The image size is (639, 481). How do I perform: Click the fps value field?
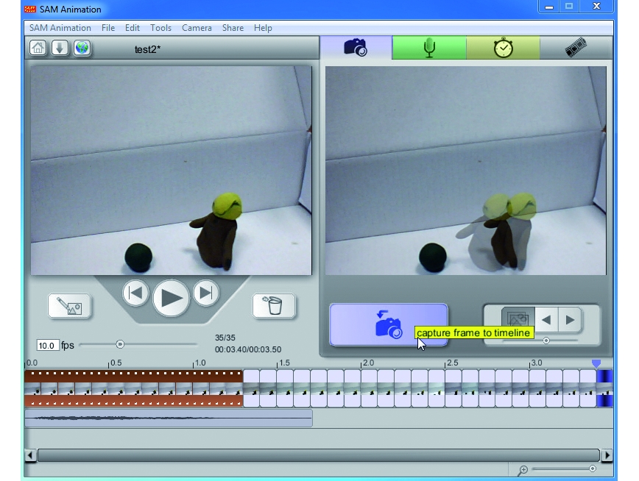pos(47,346)
